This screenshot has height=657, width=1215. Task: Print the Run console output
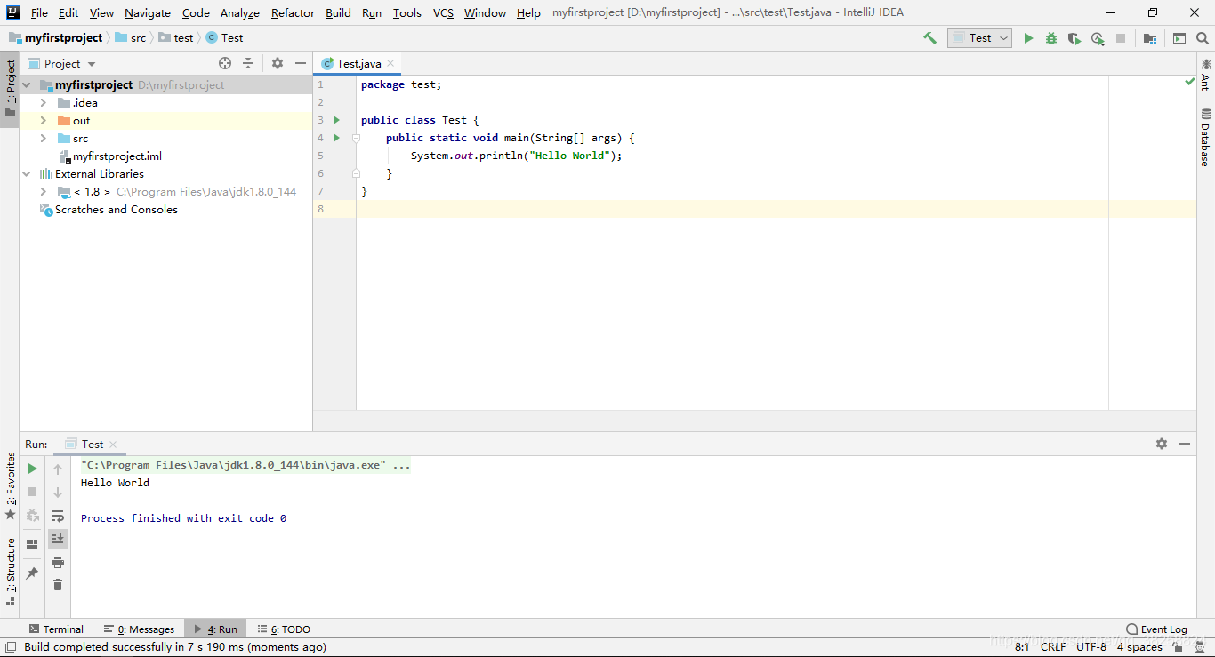[x=58, y=562]
